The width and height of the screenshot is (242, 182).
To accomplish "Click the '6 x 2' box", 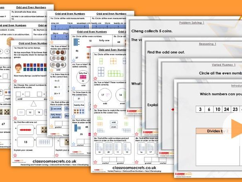I will click(x=57, y=81).
